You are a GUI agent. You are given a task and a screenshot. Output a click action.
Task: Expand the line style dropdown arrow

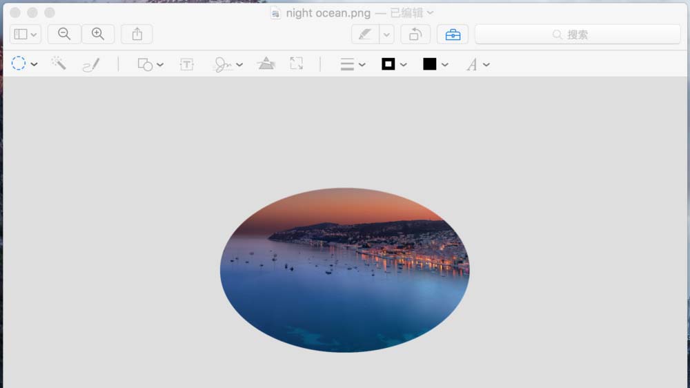362,65
